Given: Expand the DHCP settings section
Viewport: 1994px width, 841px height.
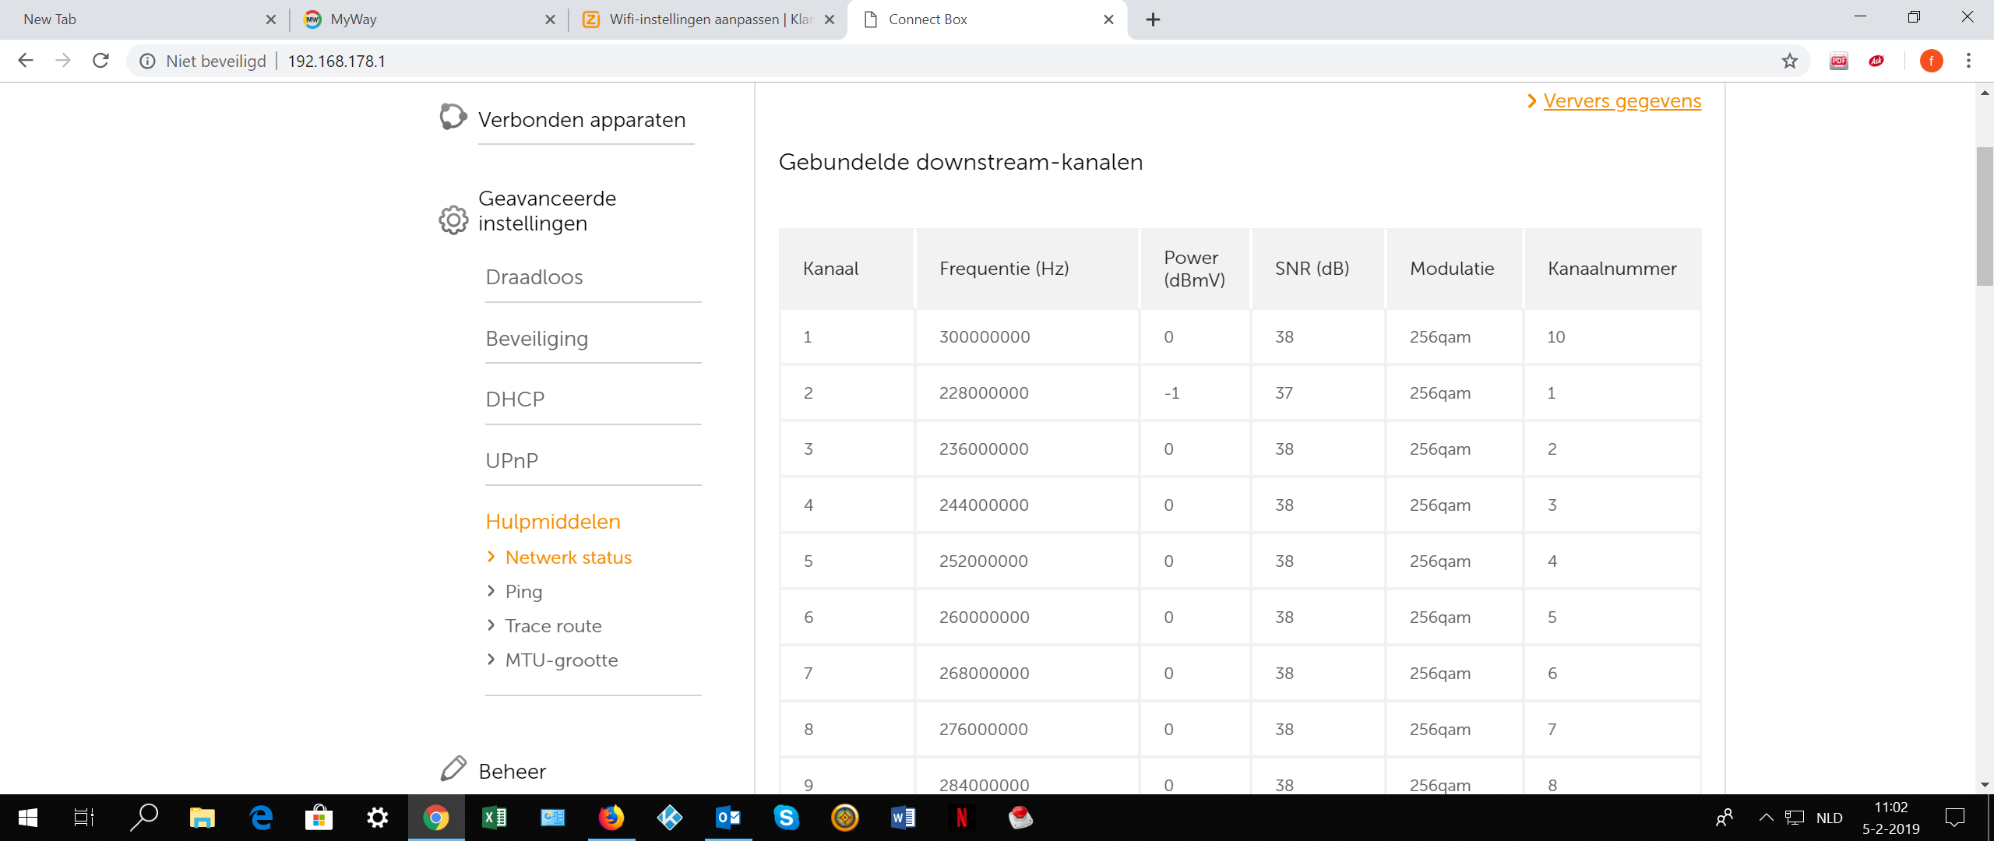Looking at the screenshot, I should click(515, 399).
